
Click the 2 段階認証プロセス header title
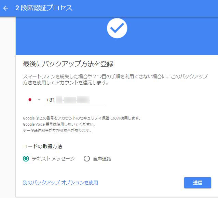(44, 8)
